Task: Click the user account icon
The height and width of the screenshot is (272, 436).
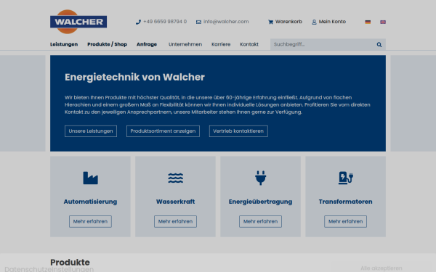Action: [314, 22]
